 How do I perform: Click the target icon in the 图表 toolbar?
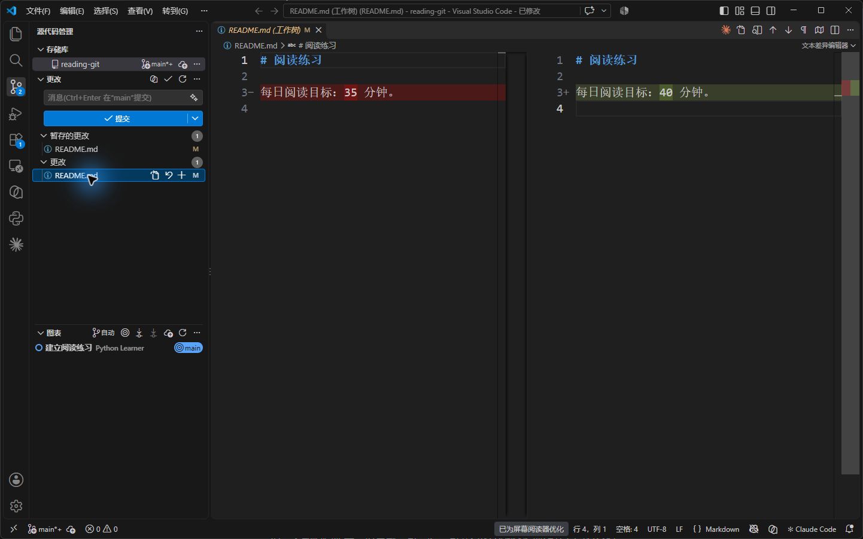pyautogui.click(x=125, y=333)
